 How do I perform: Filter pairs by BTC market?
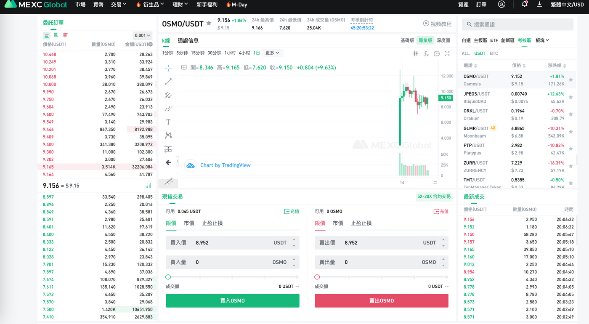(x=494, y=53)
